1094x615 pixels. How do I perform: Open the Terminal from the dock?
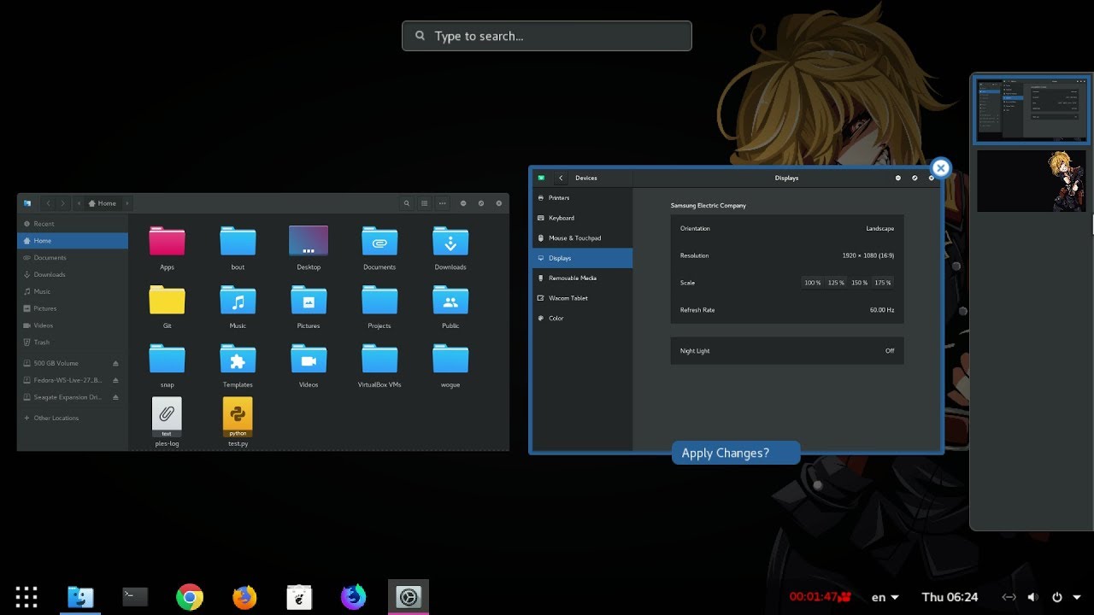135,597
